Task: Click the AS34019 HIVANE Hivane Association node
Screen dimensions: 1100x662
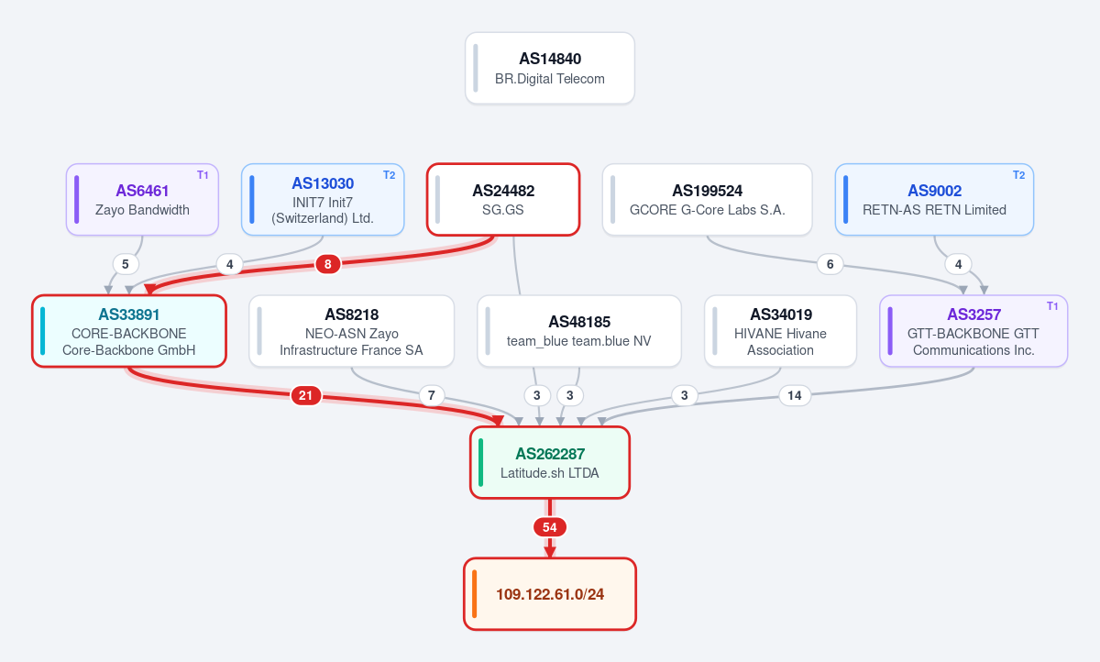Action: tap(781, 331)
